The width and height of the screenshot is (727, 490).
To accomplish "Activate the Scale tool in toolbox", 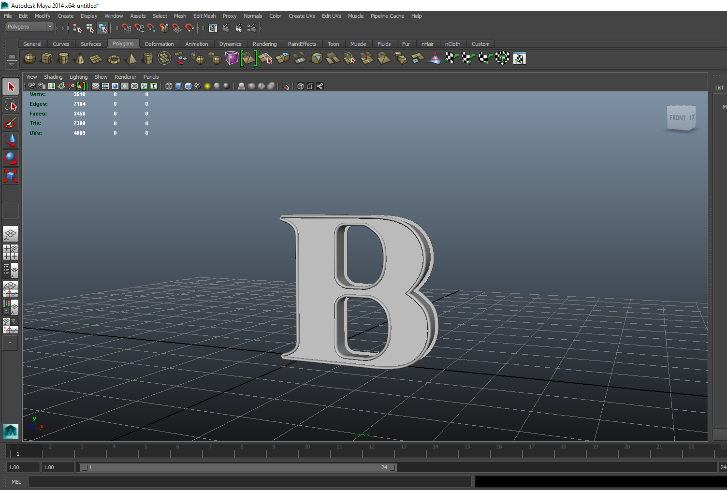I will point(11,175).
